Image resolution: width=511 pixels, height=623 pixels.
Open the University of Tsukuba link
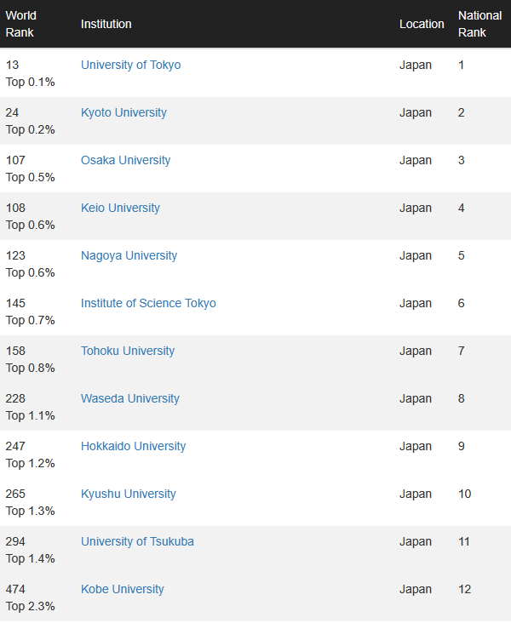pos(138,541)
